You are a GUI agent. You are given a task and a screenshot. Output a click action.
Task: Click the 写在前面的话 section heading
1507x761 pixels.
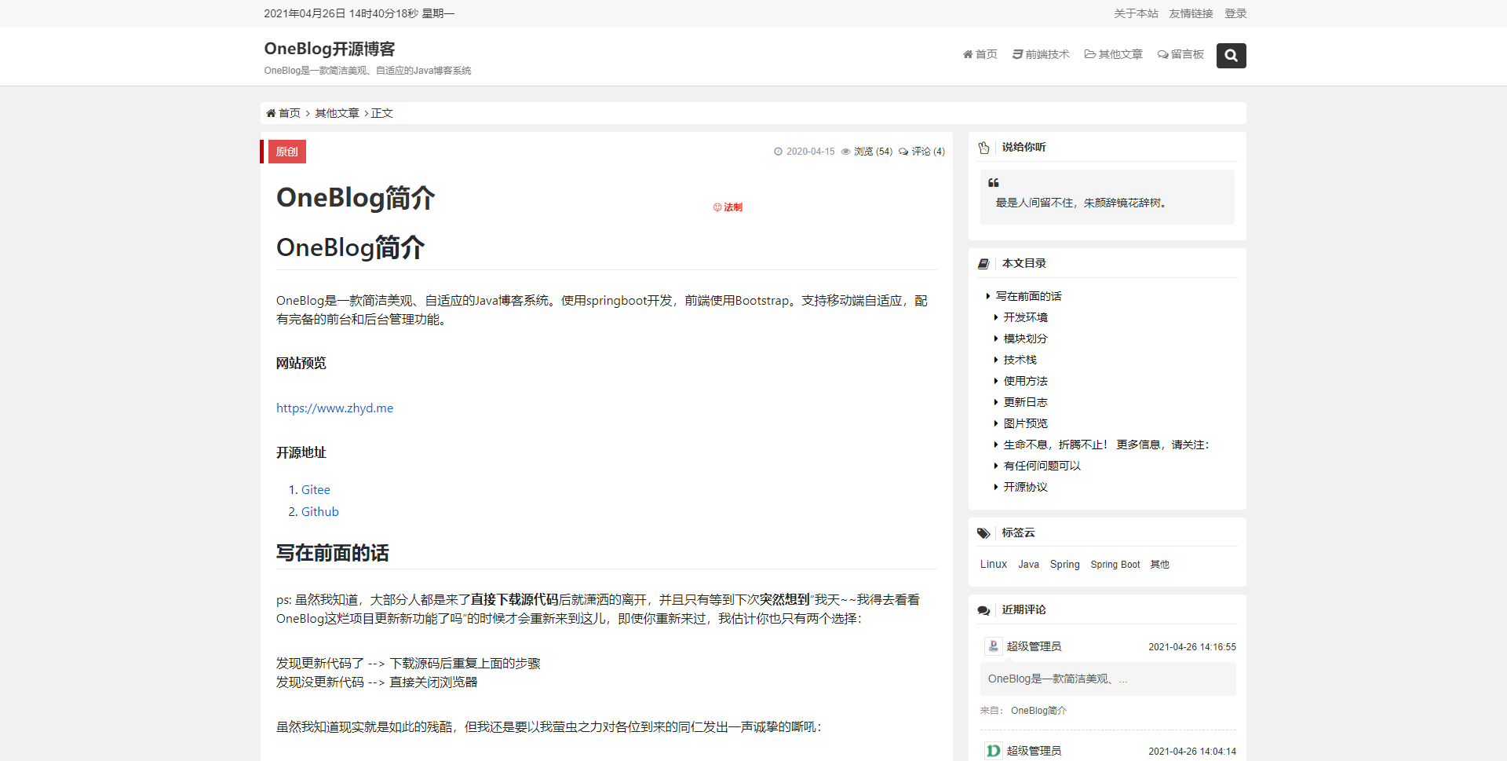point(333,553)
